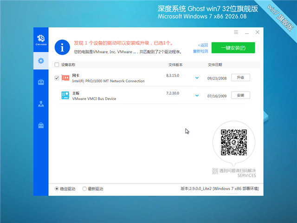Click the green 一键安装 button
Screen dimensions: 297x223
point(233,48)
